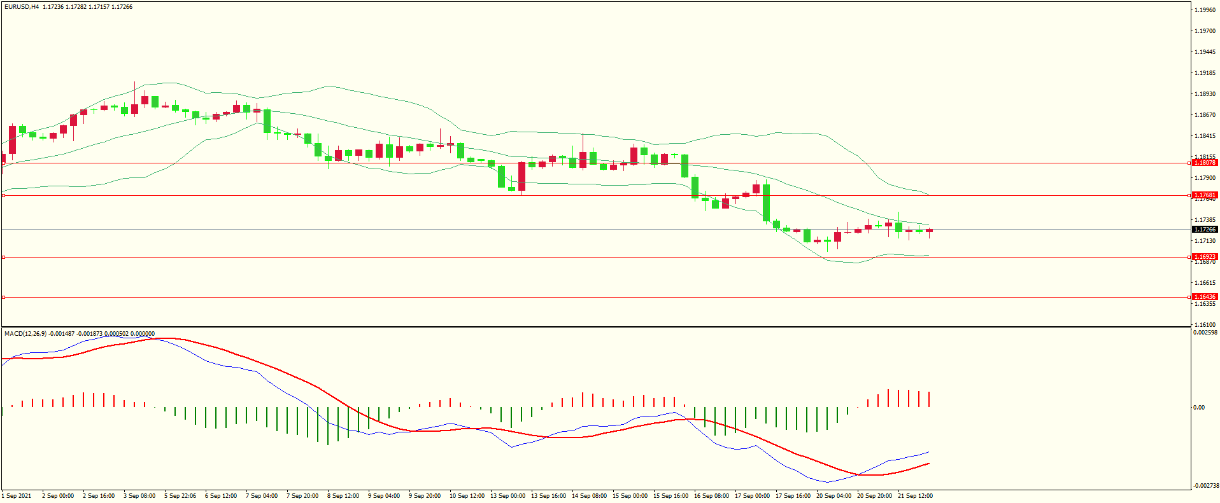
Task: Click the MACD zero level label 0.00
Action: (1199, 408)
